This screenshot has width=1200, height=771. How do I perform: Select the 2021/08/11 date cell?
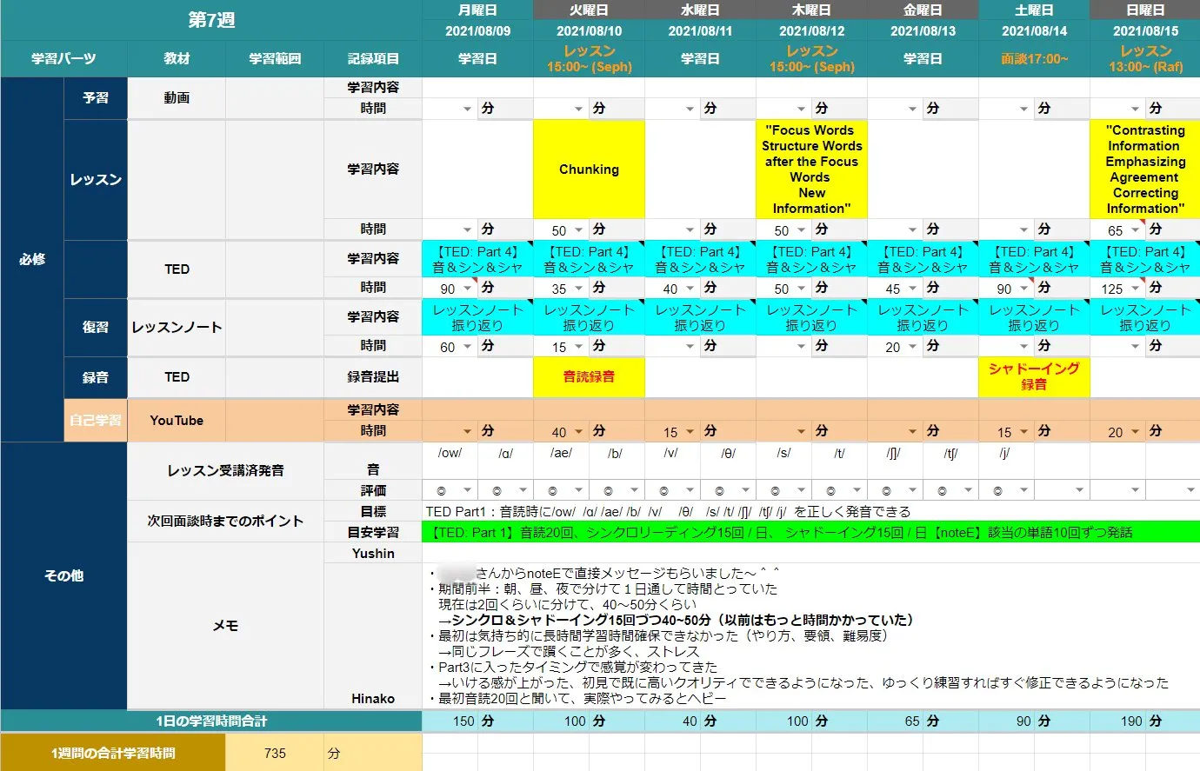point(700,30)
